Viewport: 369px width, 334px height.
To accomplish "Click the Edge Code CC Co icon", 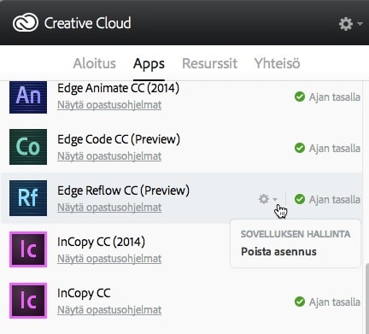I will coord(28,147).
